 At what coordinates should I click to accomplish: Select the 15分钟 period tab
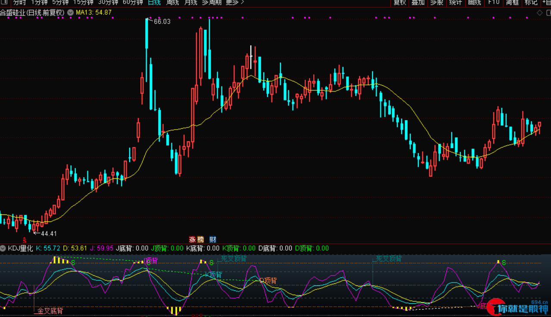(x=83, y=2)
